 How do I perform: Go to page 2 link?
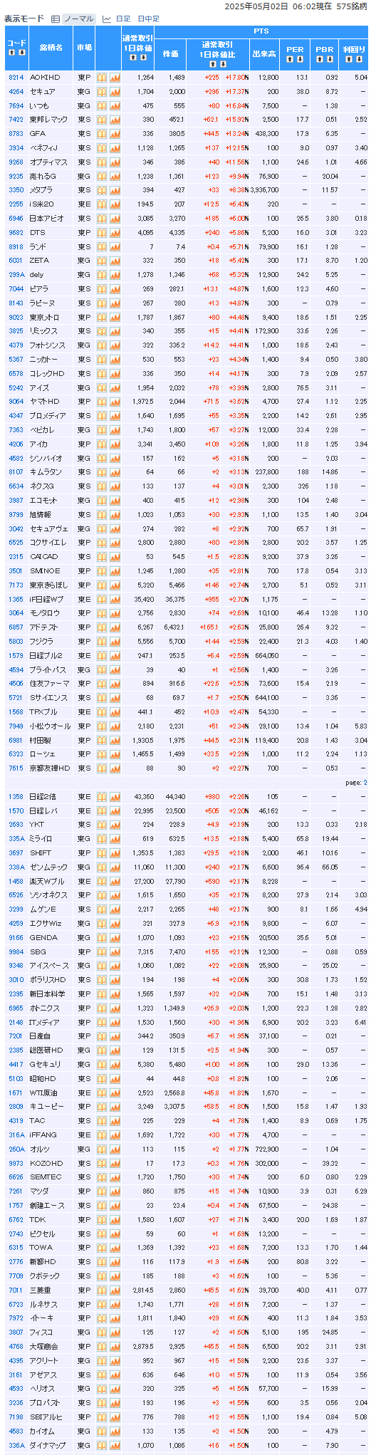(x=365, y=783)
